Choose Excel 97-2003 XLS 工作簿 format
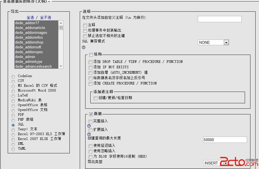Viewport: 259px width, 169px height. click(13, 135)
